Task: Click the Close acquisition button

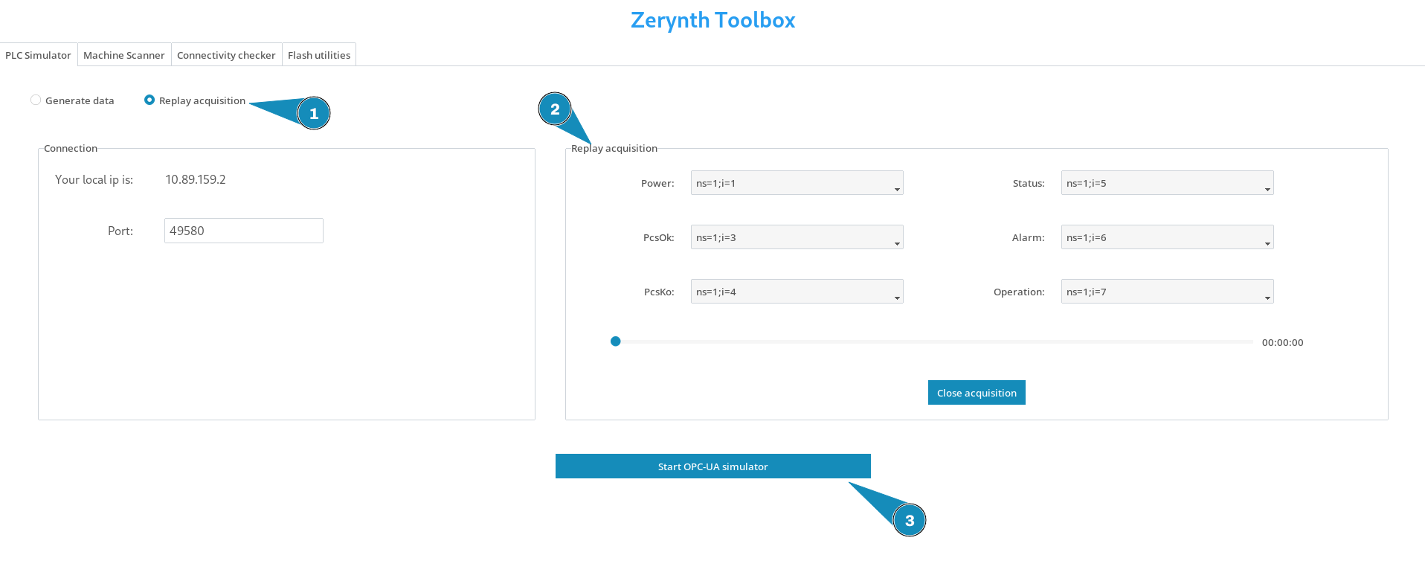Action: click(x=977, y=393)
